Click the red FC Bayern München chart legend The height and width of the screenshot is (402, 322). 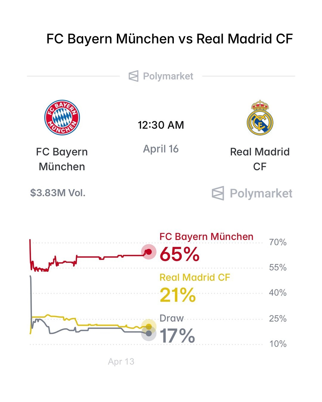(206, 237)
